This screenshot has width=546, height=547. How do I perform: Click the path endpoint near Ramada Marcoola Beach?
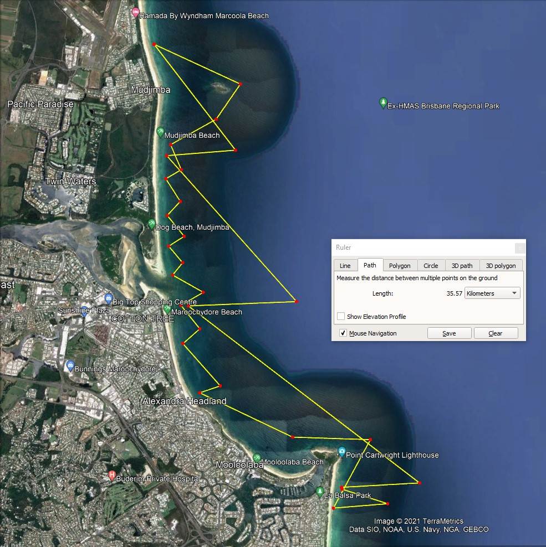(x=154, y=44)
